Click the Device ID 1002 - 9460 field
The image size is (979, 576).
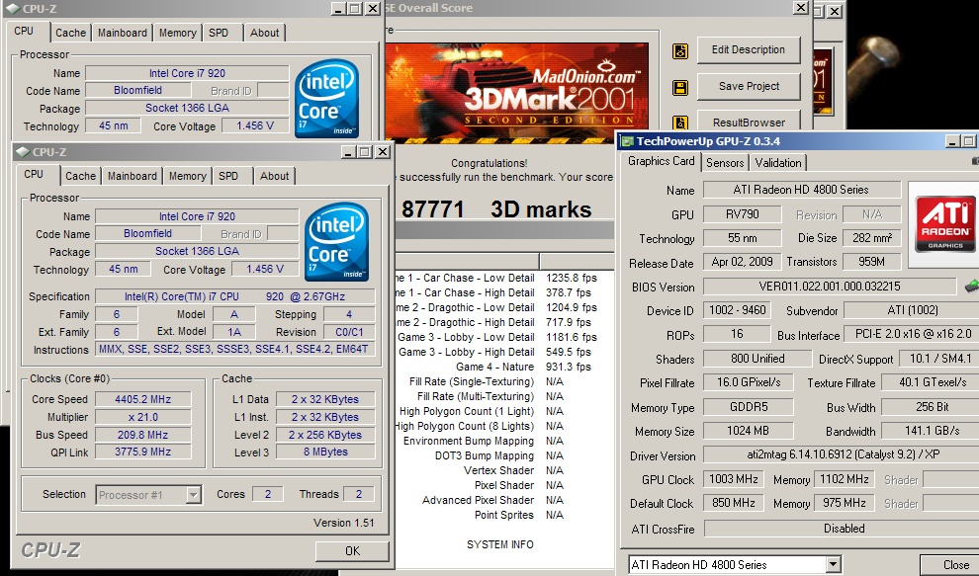point(737,310)
